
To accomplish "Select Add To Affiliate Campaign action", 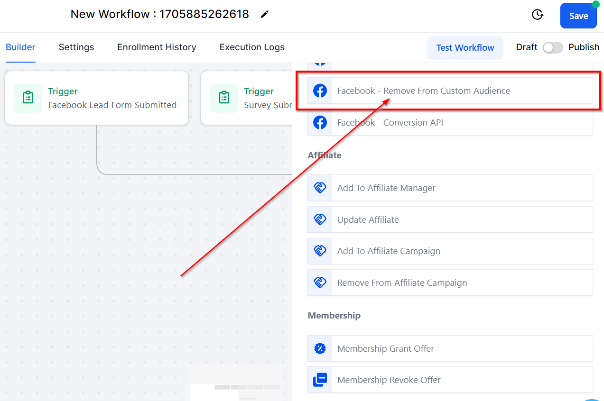I will [450, 251].
